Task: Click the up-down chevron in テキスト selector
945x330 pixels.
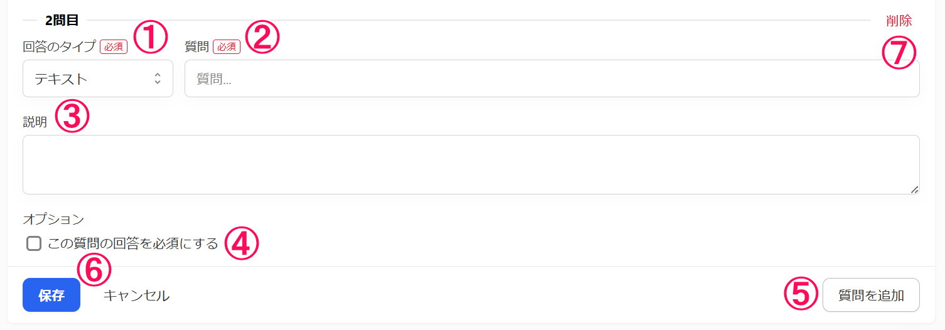Action: coord(158,78)
